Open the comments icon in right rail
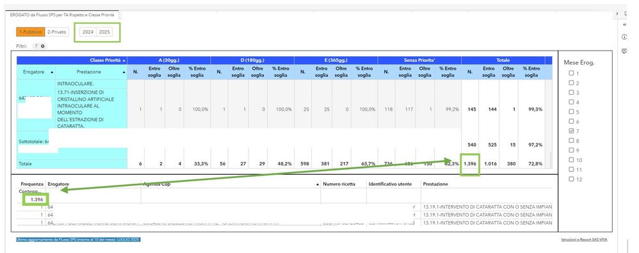The image size is (639, 253). 624,51
